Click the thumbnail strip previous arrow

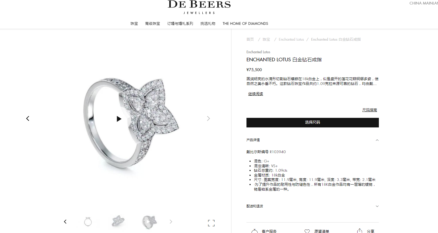coord(65,222)
